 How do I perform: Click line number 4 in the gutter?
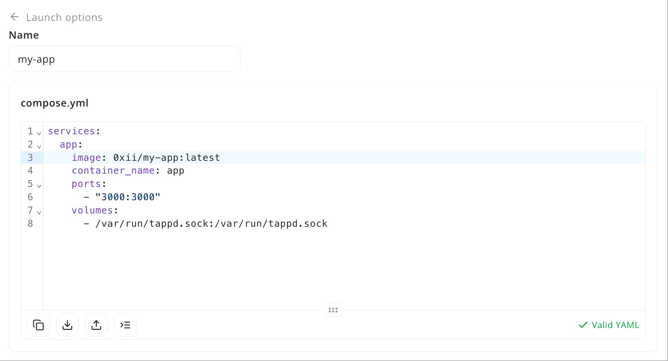pyautogui.click(x=30, y=170)
